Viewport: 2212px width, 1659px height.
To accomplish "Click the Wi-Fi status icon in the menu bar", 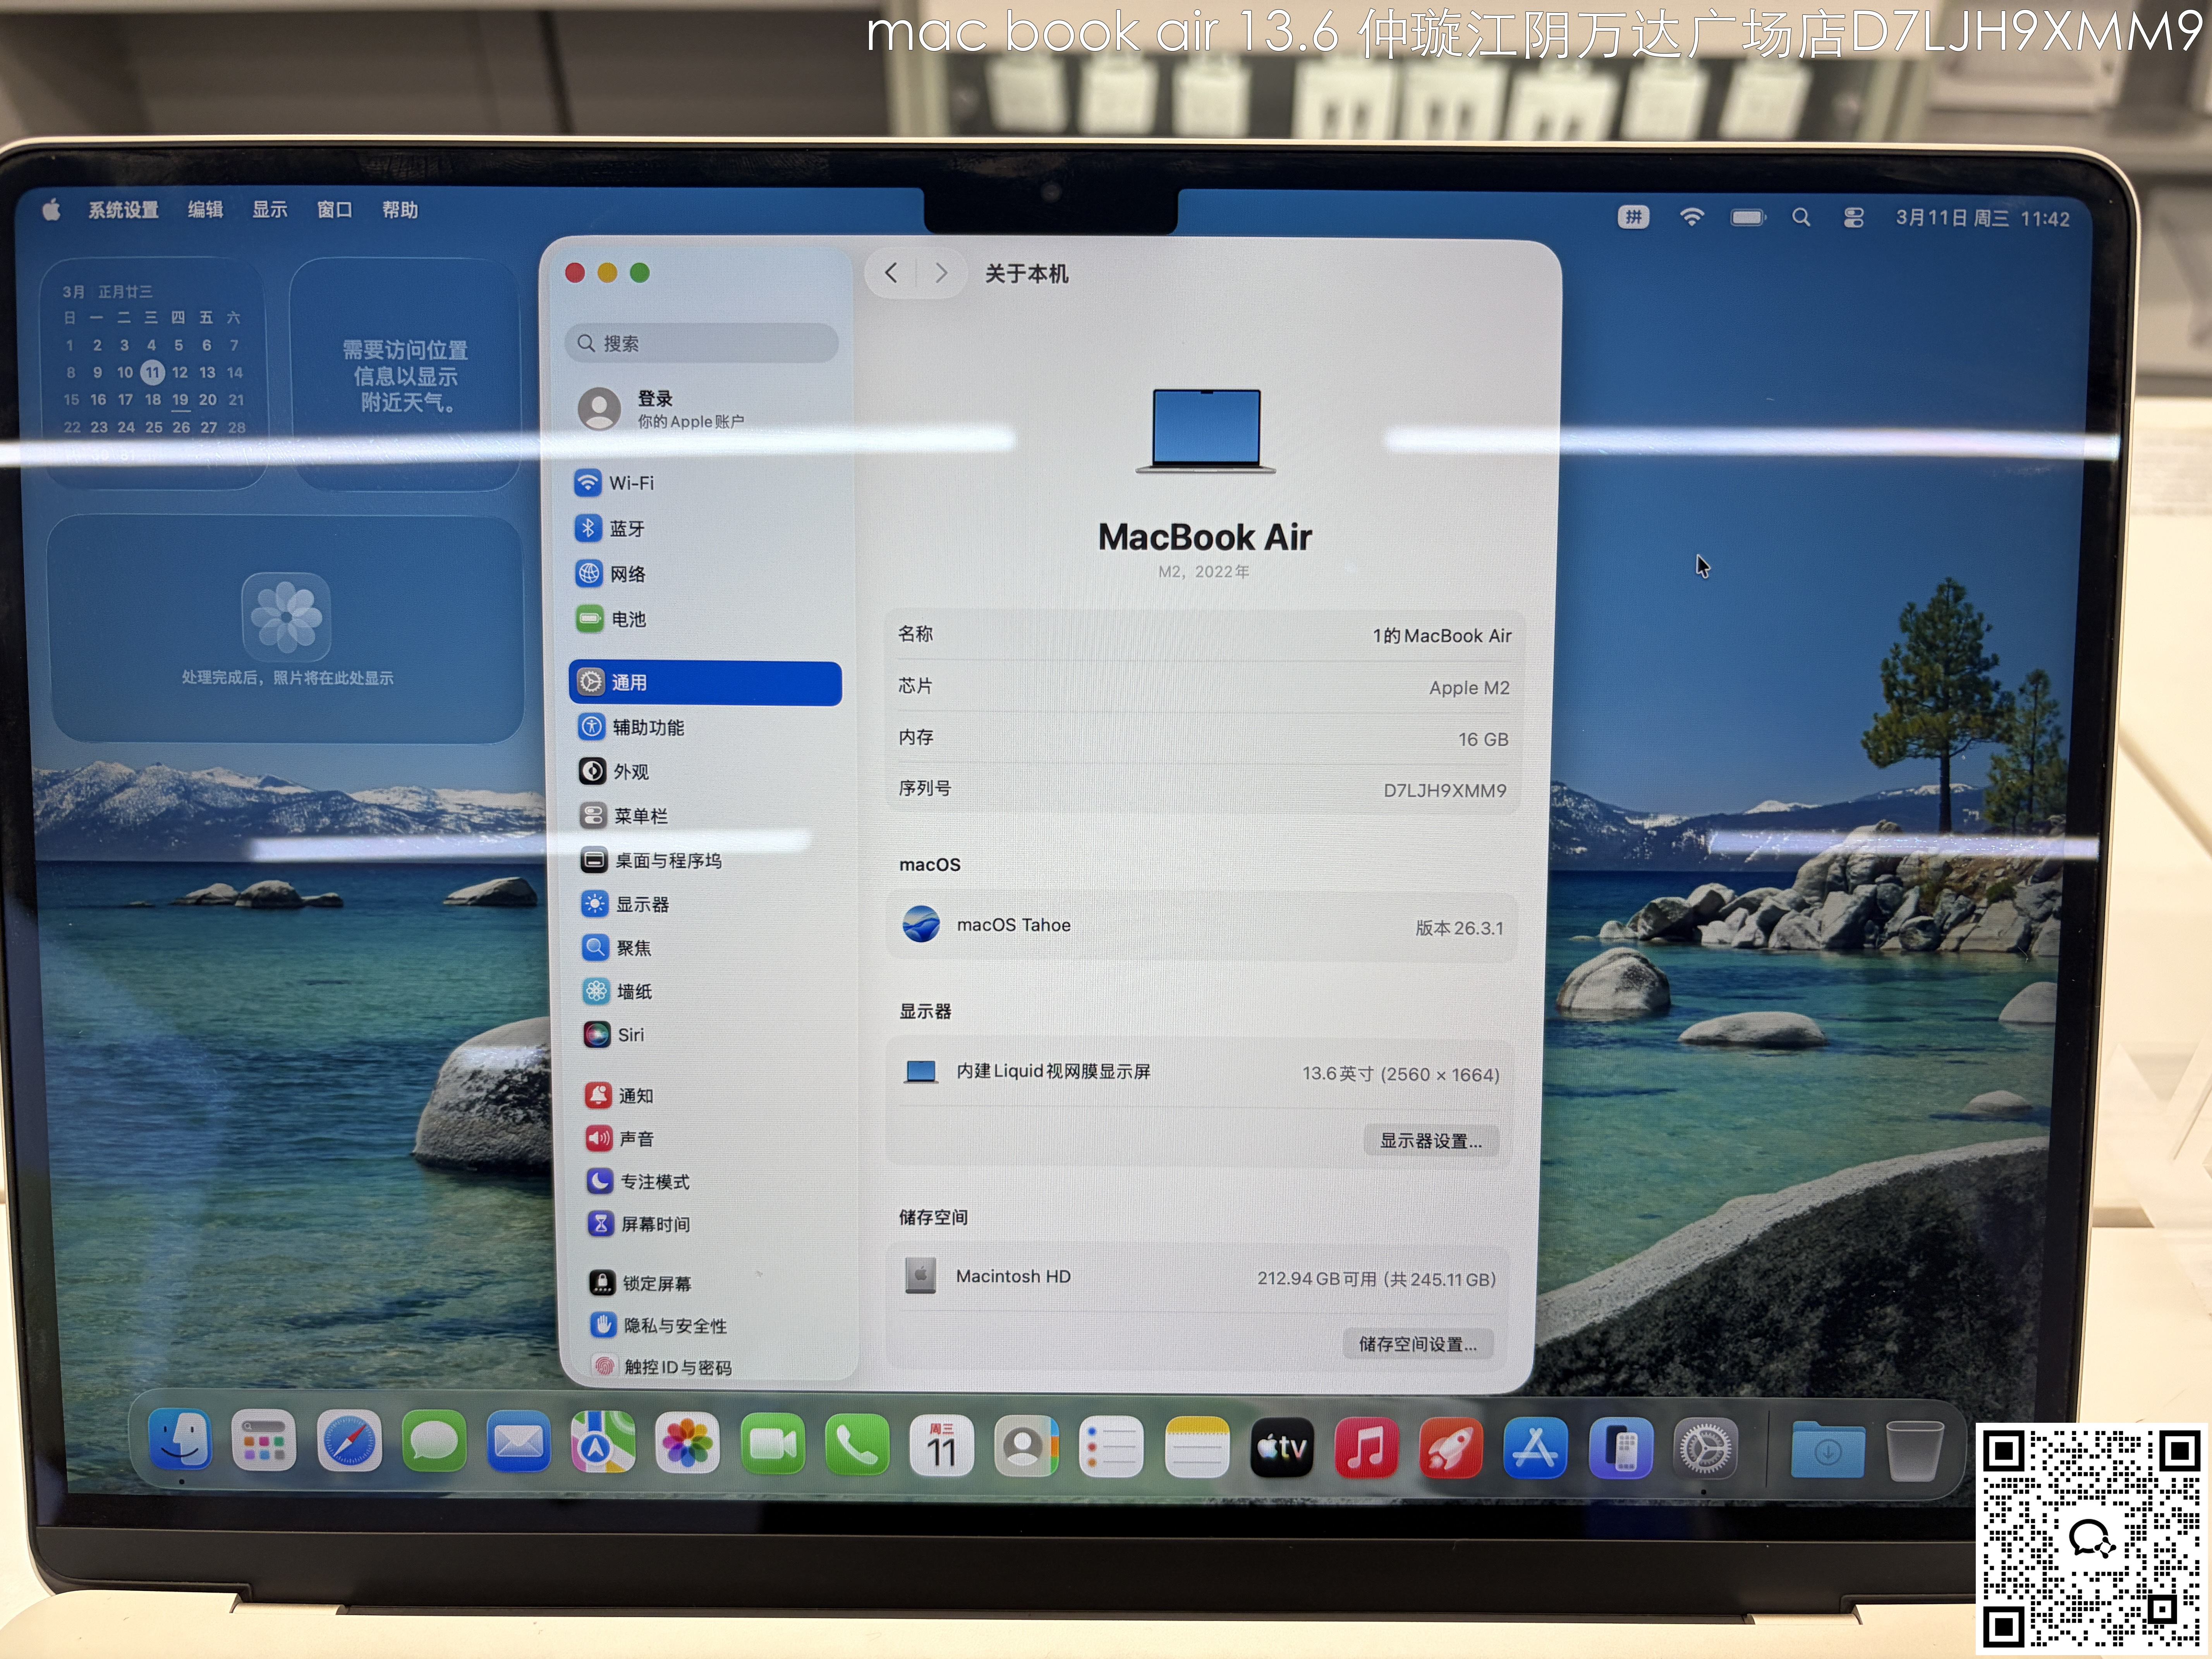I will (x=1691, y=217).
